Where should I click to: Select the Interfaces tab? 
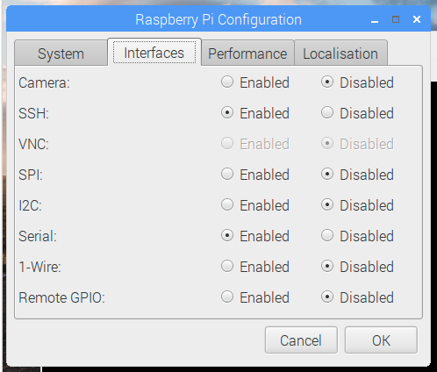click(x=154, y=53)
